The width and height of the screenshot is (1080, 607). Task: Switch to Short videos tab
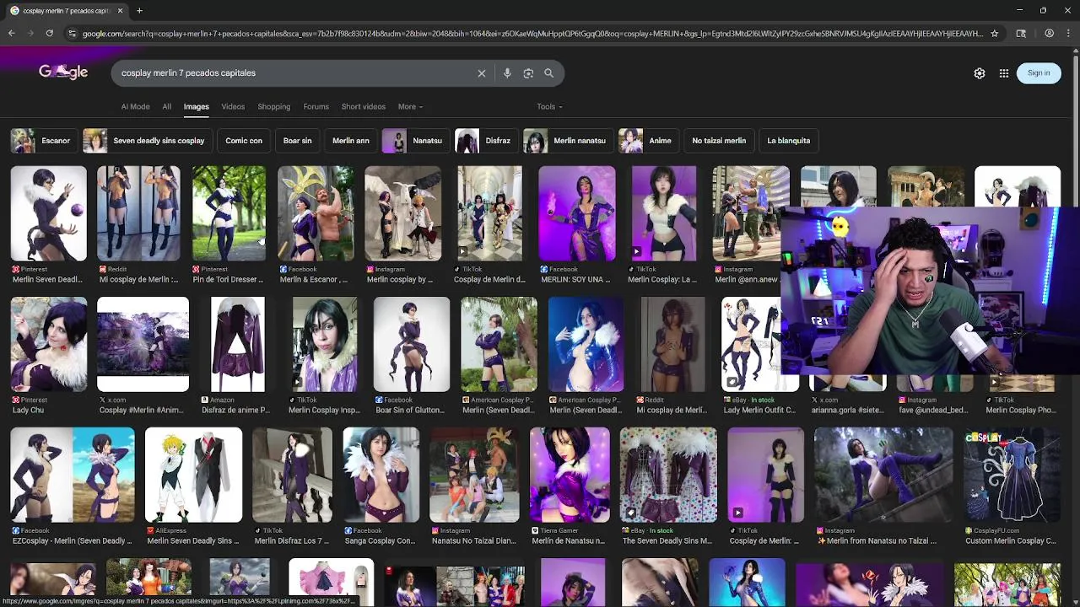pos(363,107)
